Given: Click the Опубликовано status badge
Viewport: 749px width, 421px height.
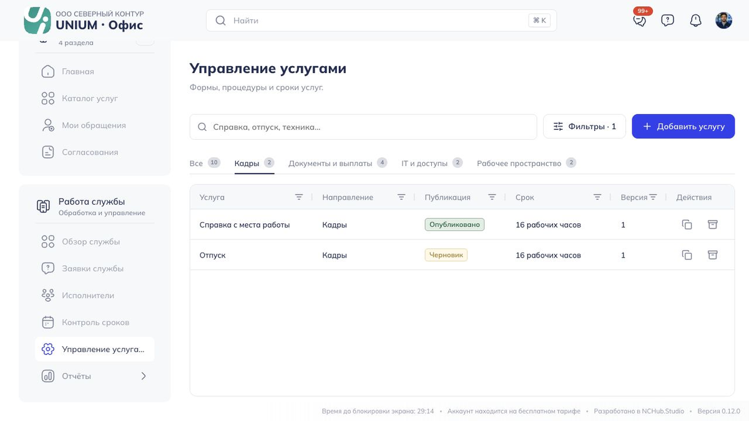Looking at the screenshot, I should pyautogui.click(x=454, y=225).
